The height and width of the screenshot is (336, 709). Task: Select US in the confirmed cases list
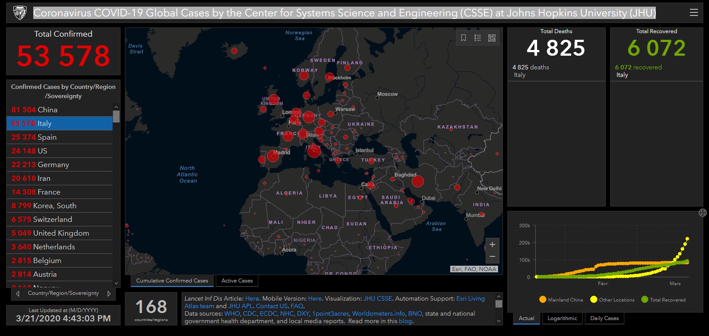[60, 151]
